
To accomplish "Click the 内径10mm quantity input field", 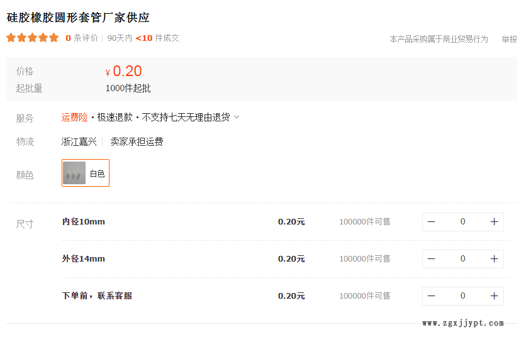I will pyautogui.click(x=462, y=222).
